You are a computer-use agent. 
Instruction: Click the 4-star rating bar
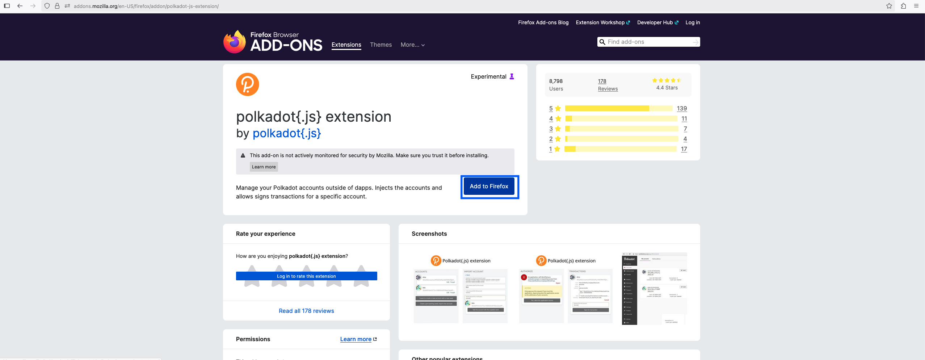(621, 118)
